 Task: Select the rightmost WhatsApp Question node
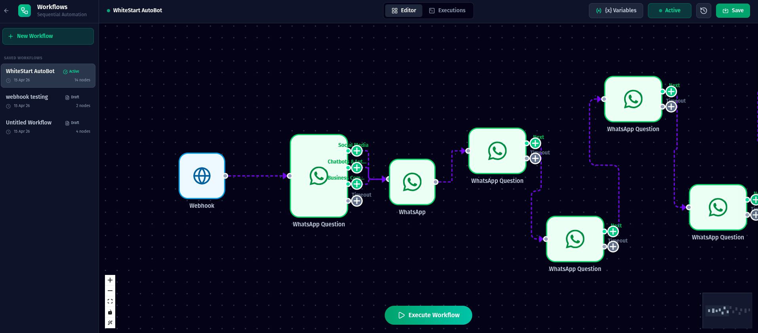pyautogui.click(x=718, y=207)
